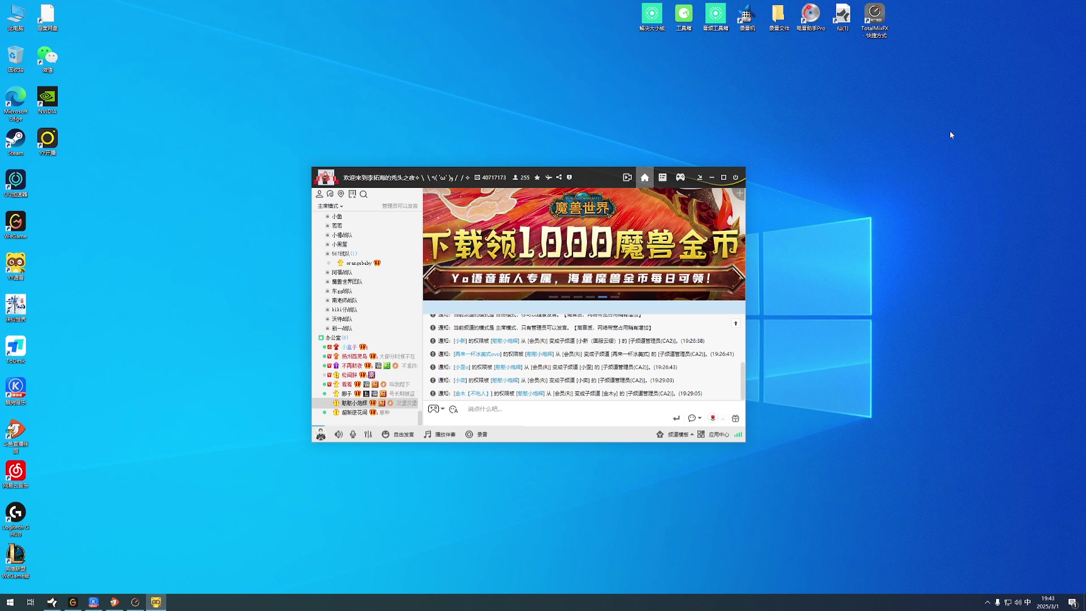Viewport: 1086px width, 611px height.
Task: Open the [金木【不吃人】] link in chat
Action: 472,394
